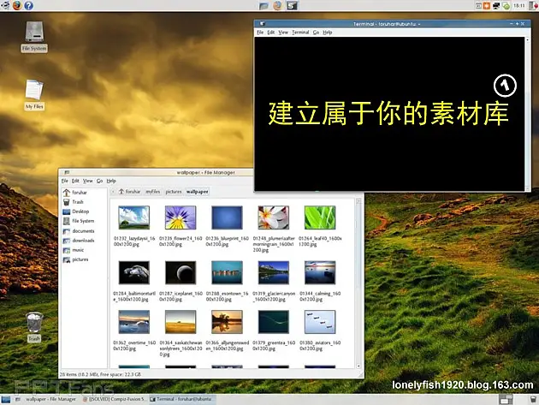Open the My Files desktop icon
Screen dimensions: 539x405
click(x=34, y=94)
